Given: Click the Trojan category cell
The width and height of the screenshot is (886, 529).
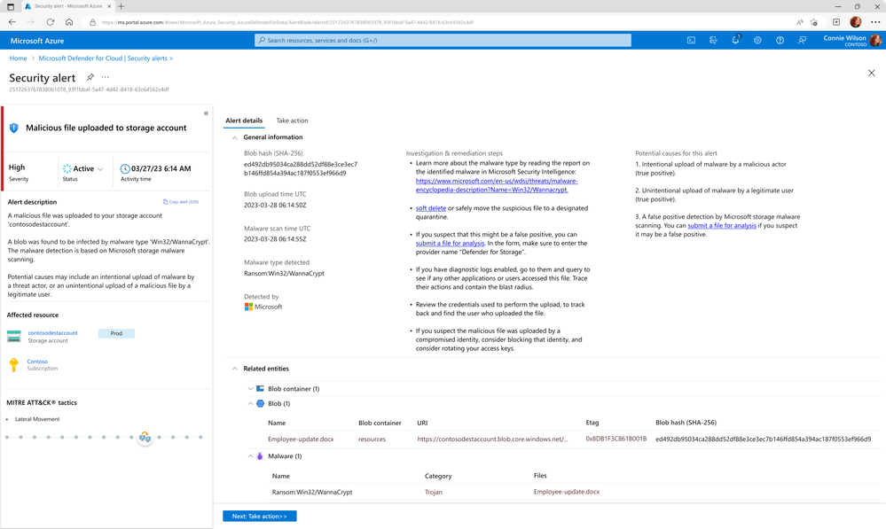Looking at the screenshot, I should (434, 493).
